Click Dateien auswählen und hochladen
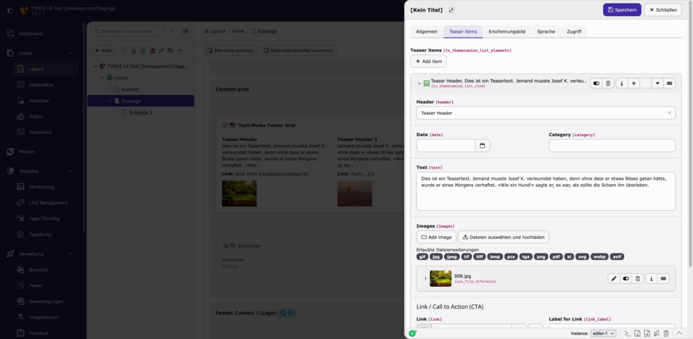The width and height of the screenshot is (693, 339). click(504, 237)
